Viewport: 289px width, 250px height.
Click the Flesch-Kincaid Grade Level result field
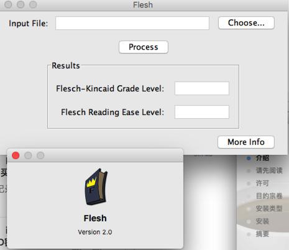pyautogui.click(x=202, y=88)
